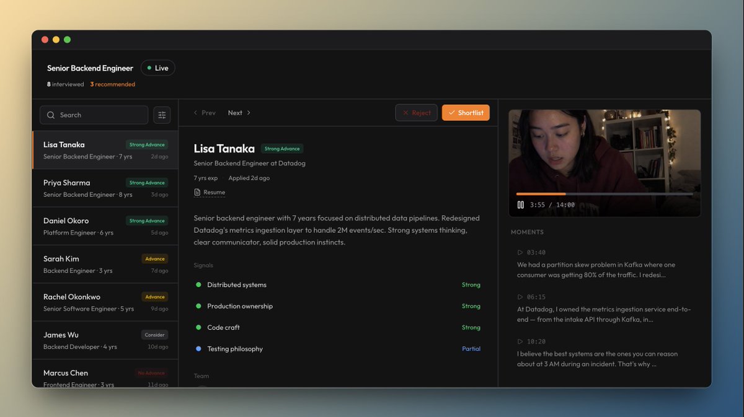Click the Testing philosophy Partial rating
This screenshot has height=417, width=744.
(x=471, y=349)
